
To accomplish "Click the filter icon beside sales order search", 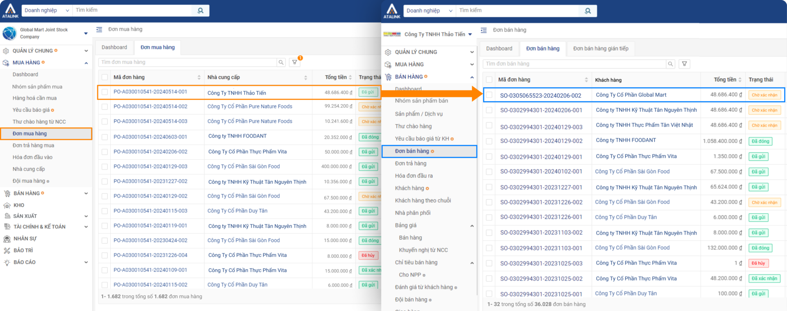I will coord(685,64).
